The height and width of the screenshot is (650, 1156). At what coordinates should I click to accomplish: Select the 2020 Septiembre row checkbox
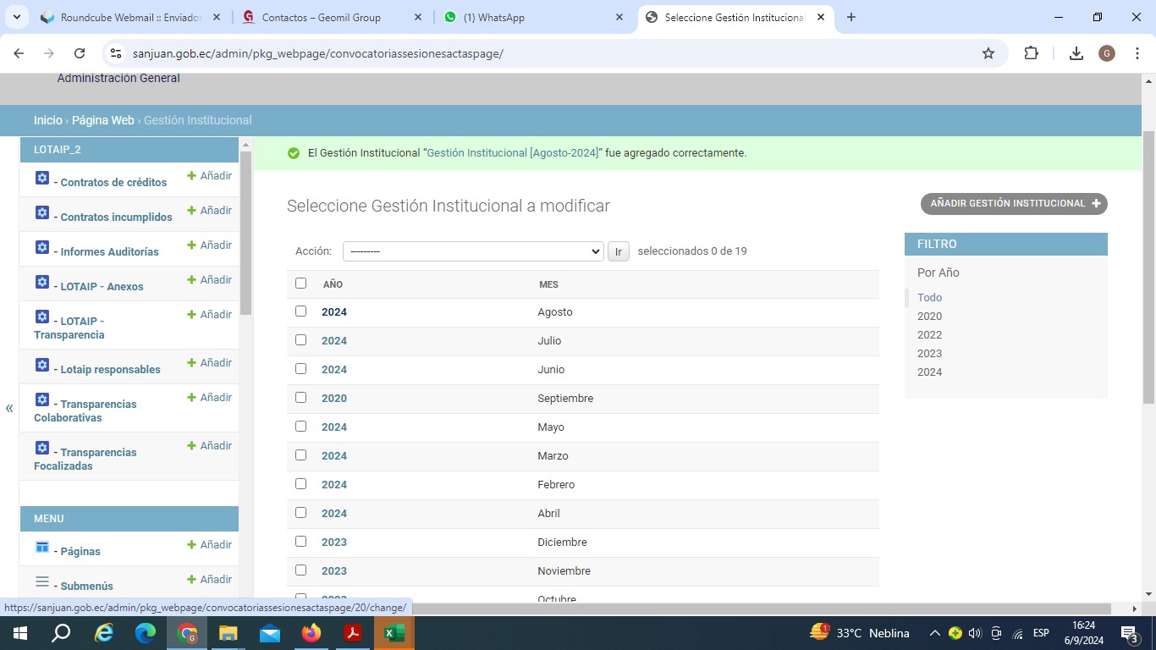coord(300,398)
